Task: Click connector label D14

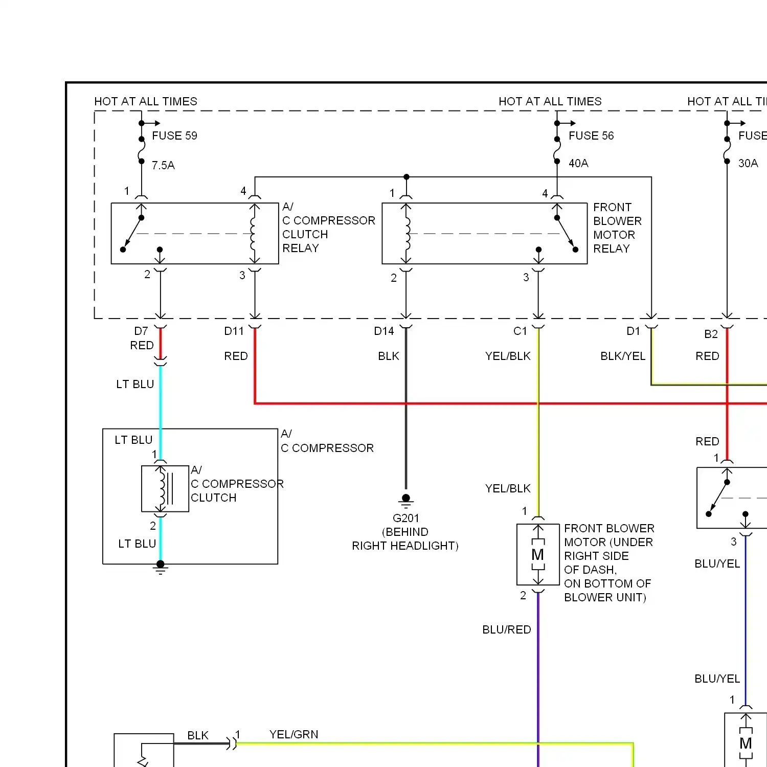Action: 384,331
